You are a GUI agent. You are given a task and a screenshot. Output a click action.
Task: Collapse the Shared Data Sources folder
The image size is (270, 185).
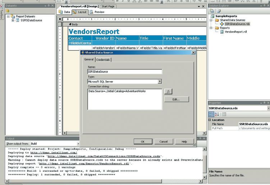[x=211, y=20]
